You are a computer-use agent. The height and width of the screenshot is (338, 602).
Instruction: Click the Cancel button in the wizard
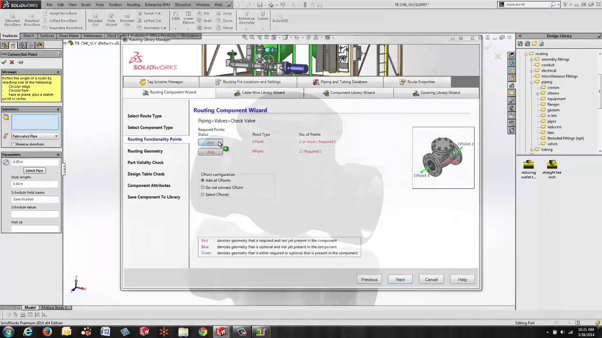pyautogui.click(x=431, y=279)
